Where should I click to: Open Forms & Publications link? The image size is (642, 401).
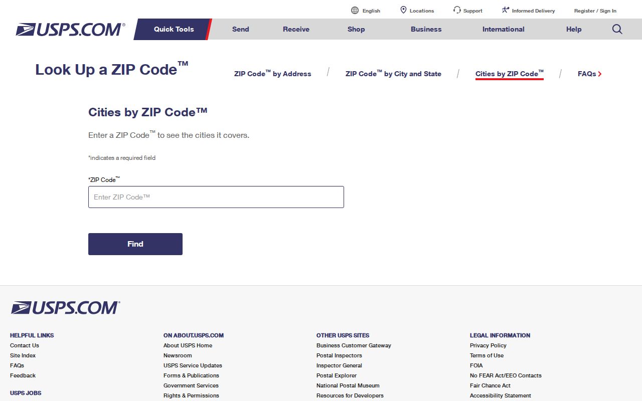pos(191,375)
